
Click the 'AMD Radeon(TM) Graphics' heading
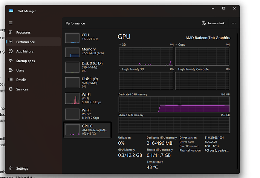[208, 38]
